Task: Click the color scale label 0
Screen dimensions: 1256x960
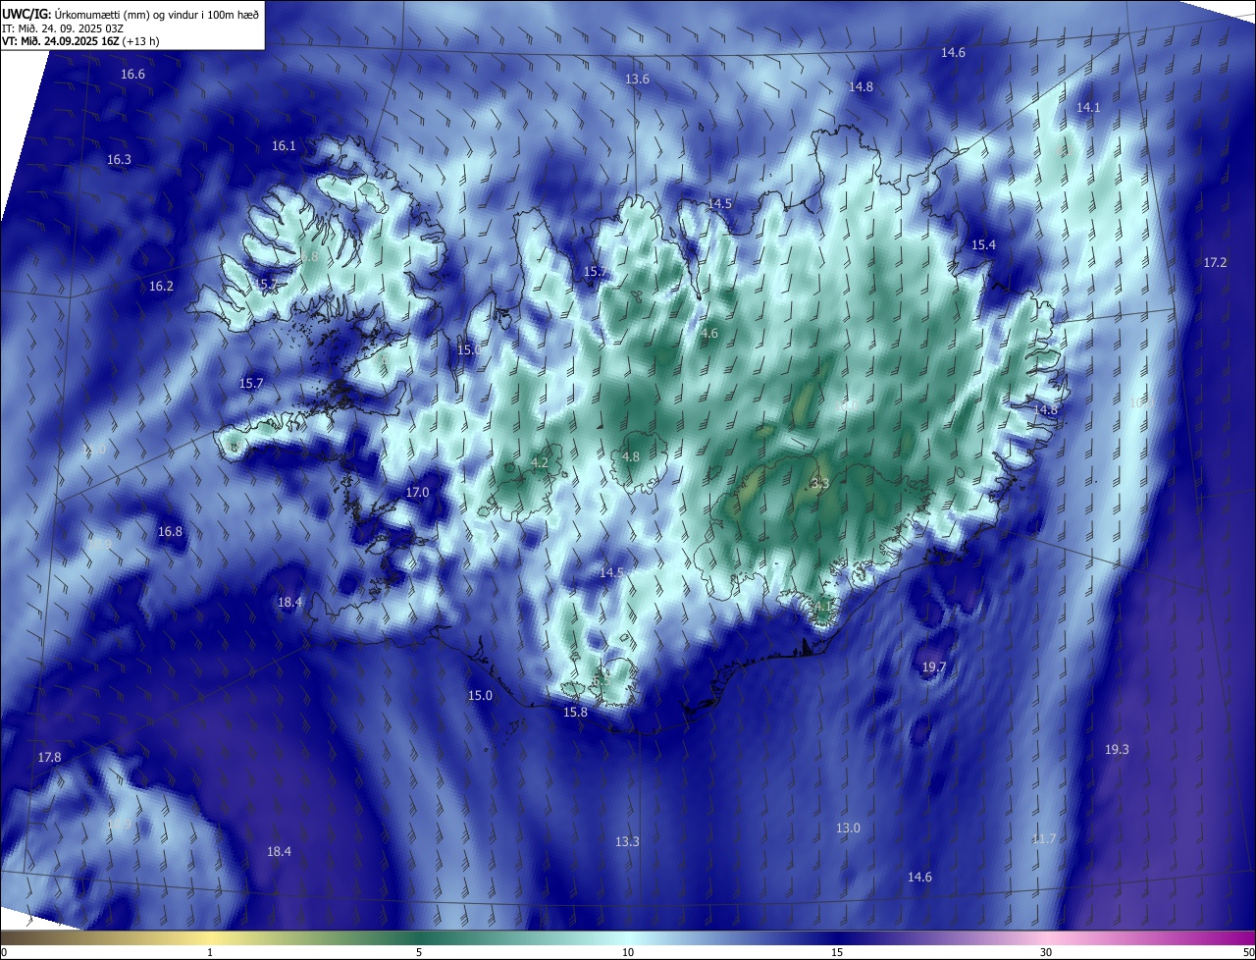Action: 4,952
